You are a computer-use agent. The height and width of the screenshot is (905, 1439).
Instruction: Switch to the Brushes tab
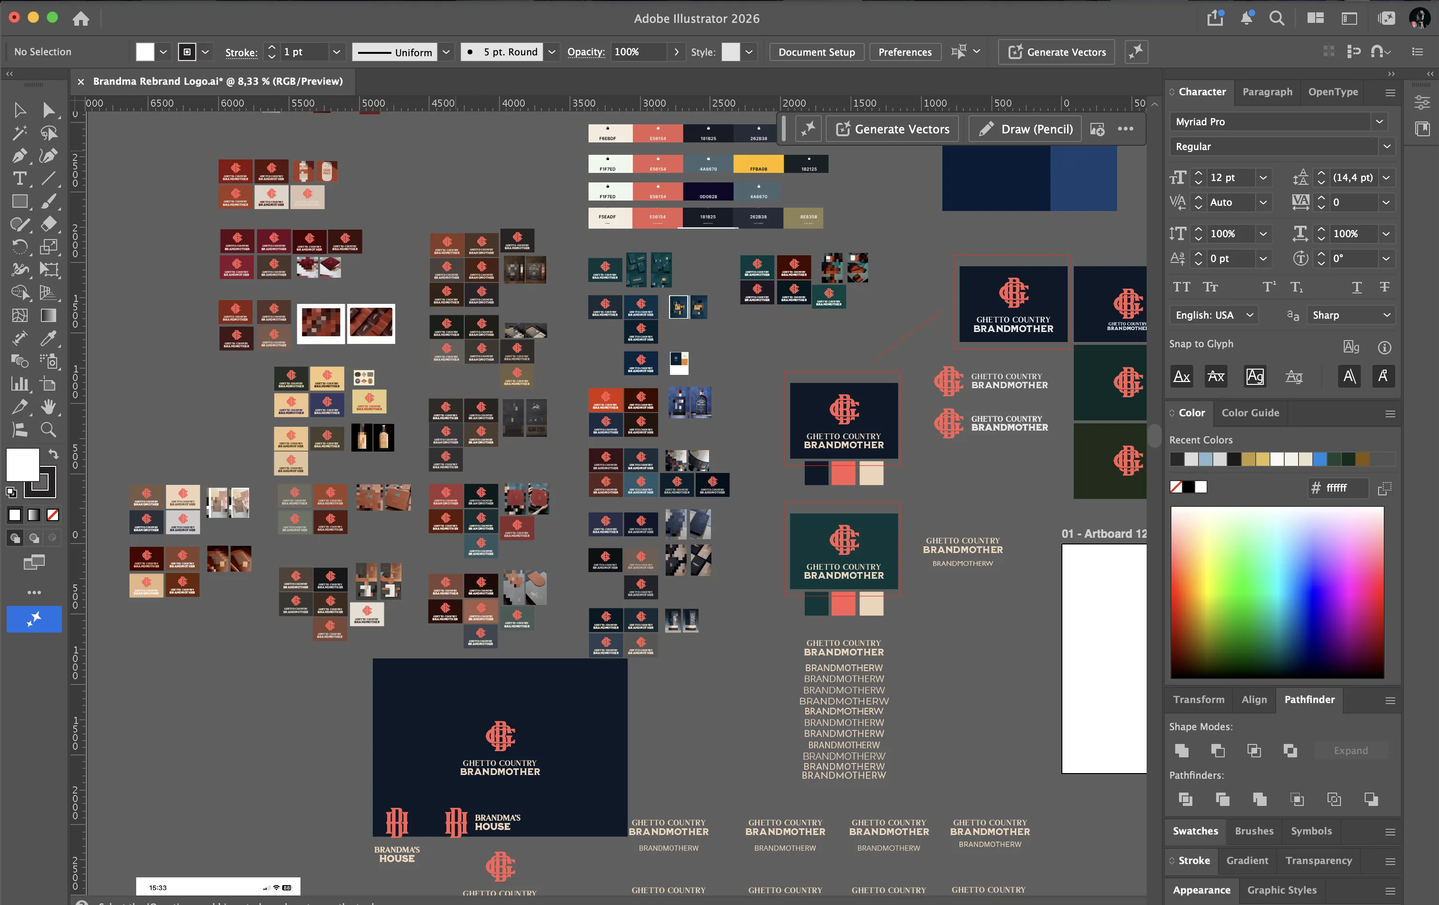pos(1254,831)
